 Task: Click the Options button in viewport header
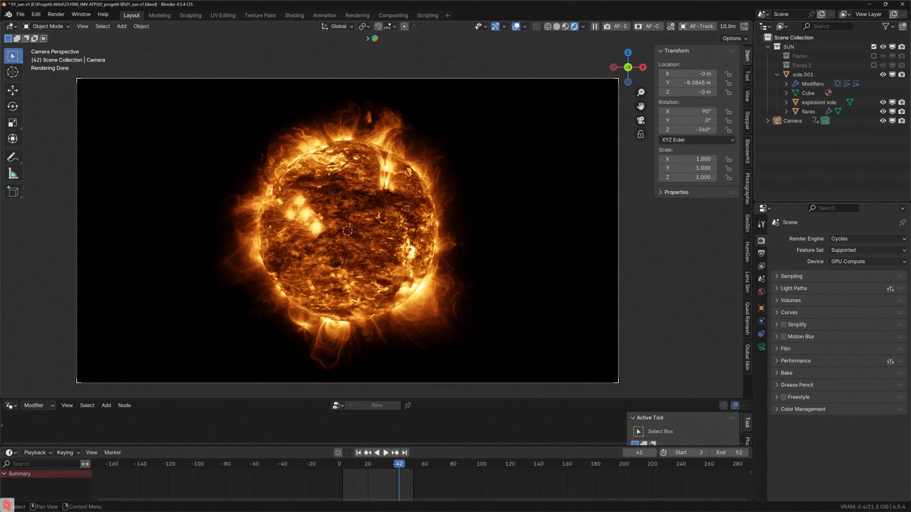734,38
